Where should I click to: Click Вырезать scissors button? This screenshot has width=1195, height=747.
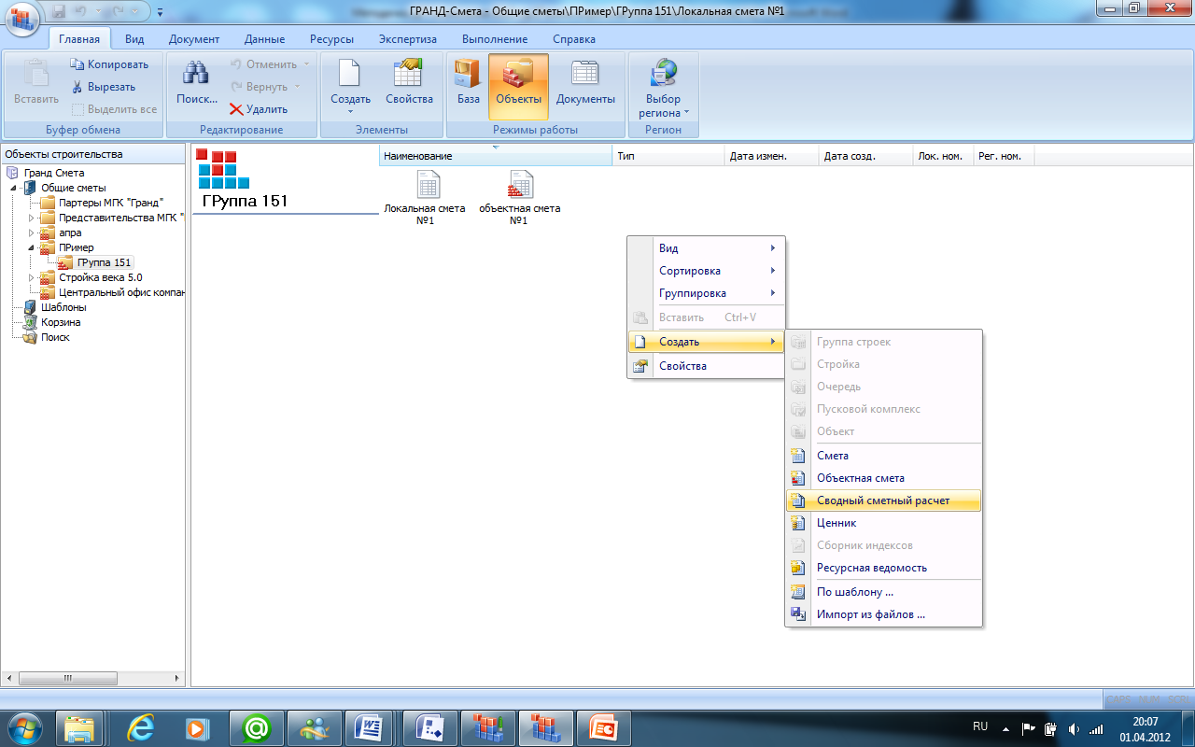click(103, 87)
